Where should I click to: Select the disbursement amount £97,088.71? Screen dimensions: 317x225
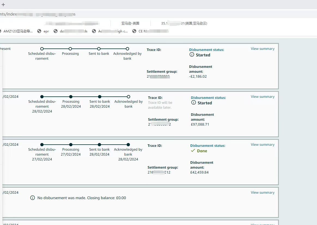point(200,124)
